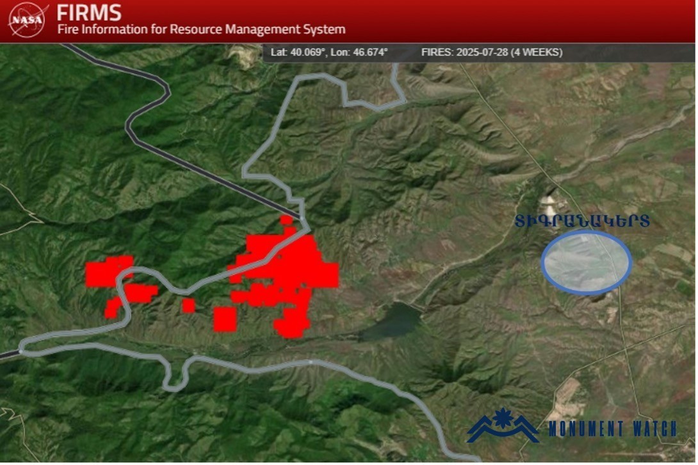Select the small red fire dot nearest the road junction
This screenshot has height=465, width=698.
click(x=286, y=220)
